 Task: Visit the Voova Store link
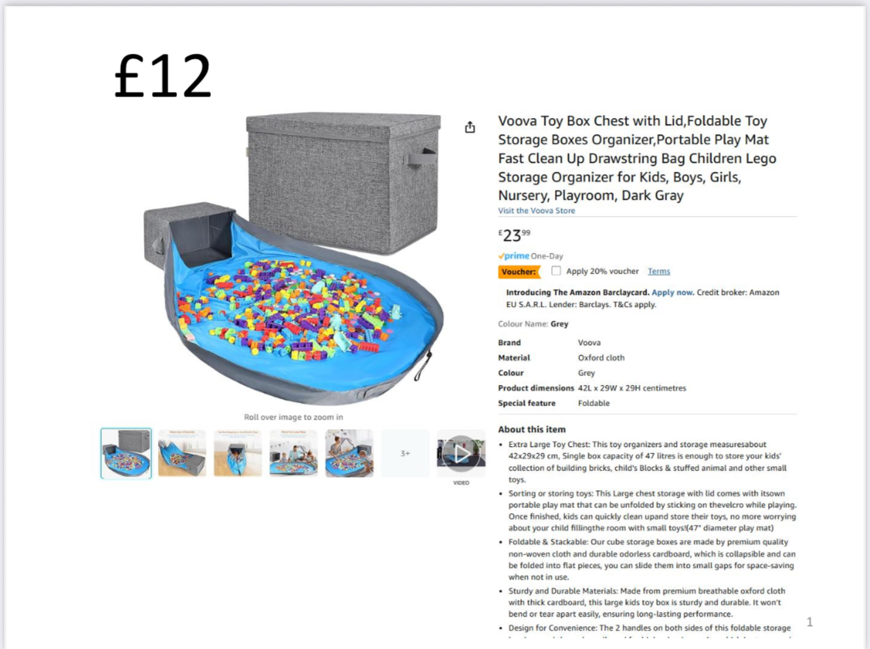tap(536, 211)
